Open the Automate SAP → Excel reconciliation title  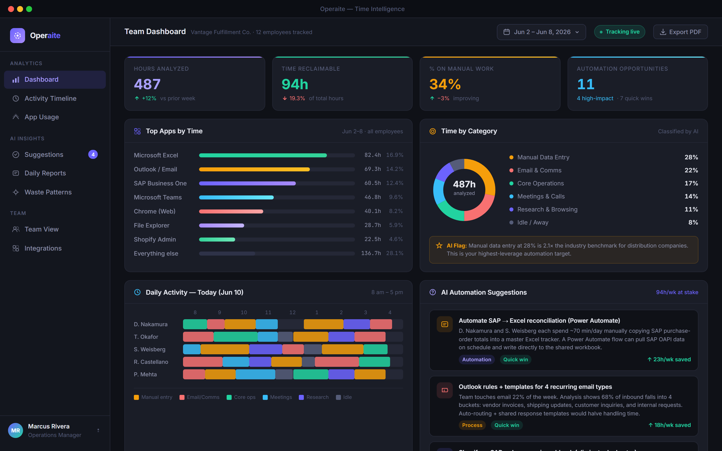(x=539, y=321)
